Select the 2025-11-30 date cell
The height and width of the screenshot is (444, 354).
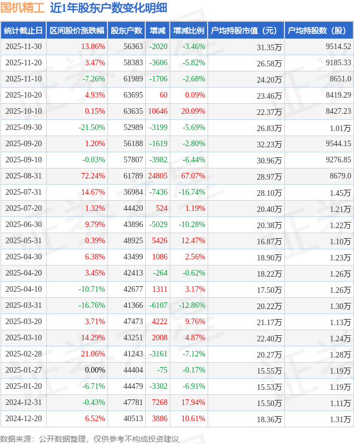click(x=23, y=47)
